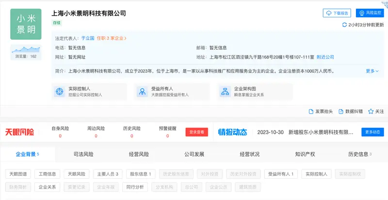This screenshot has width=388, height=200.
Task: Click 受益所有人 1 chip
Action: (281, 174)
